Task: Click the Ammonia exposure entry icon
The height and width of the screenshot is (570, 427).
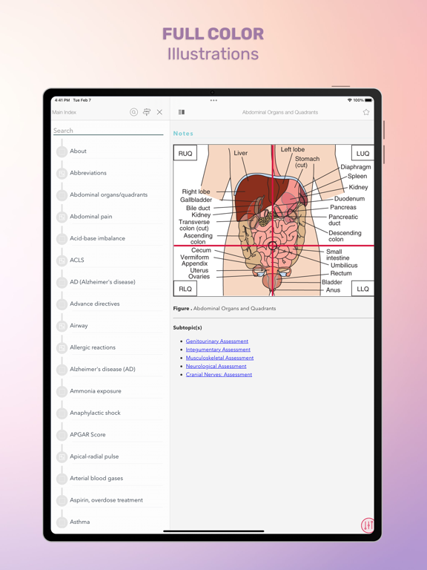Action: [62, 391]
